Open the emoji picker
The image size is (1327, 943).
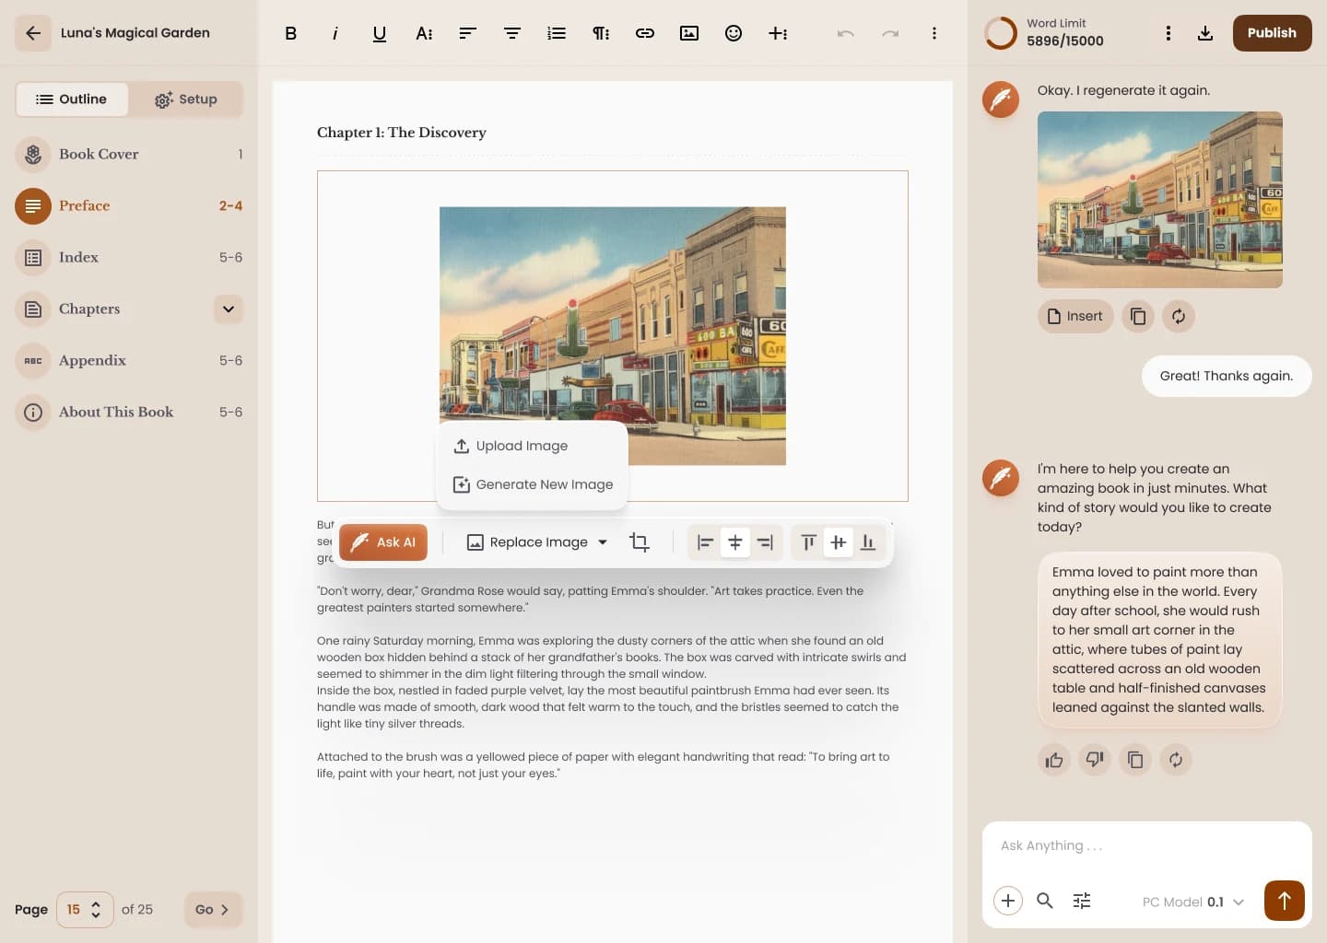click(x=734, y=33)
